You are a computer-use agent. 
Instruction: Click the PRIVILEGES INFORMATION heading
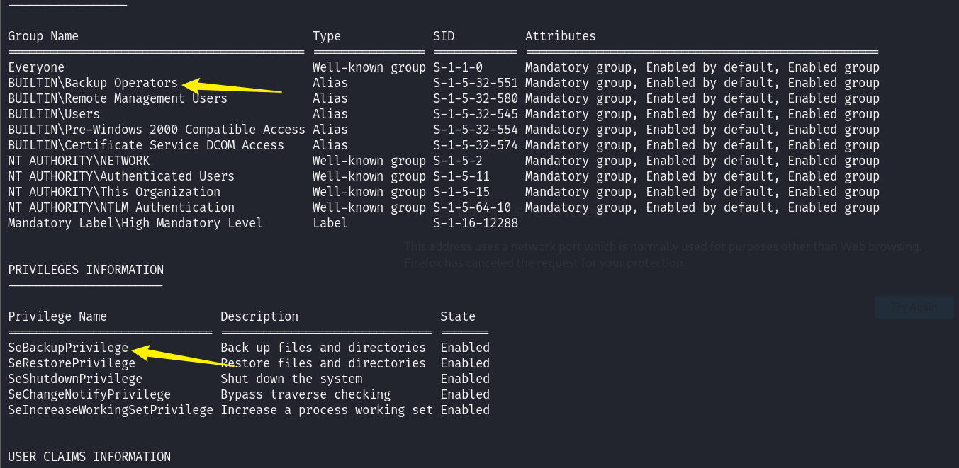86,270
